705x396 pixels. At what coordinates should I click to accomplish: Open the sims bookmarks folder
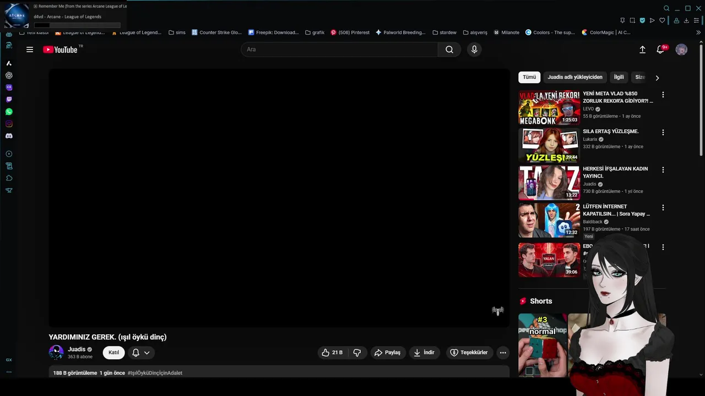point(177,32)
